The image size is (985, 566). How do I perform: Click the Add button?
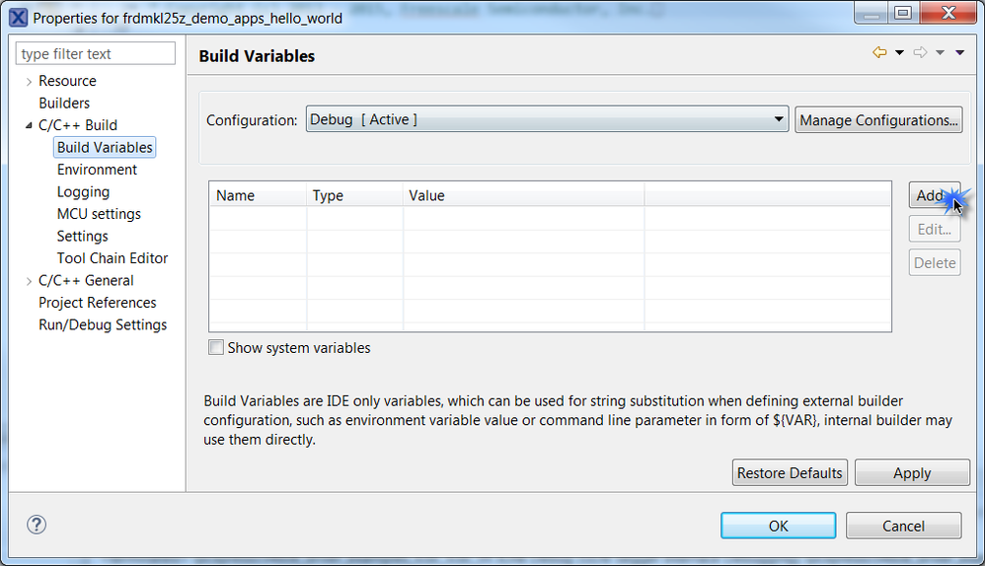click(x=933, y=195)
